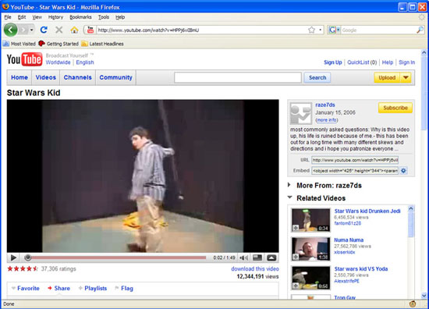Open the search engine Google dropdown
Screen dimensions: 429x309
[x=334, y=30]
